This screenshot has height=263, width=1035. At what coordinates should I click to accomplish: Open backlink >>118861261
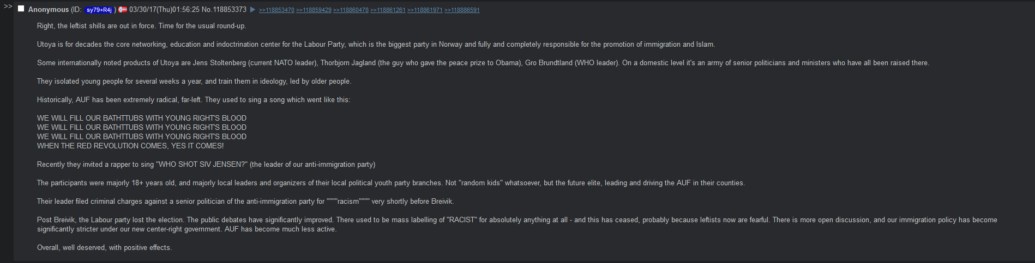coord(388,10)
